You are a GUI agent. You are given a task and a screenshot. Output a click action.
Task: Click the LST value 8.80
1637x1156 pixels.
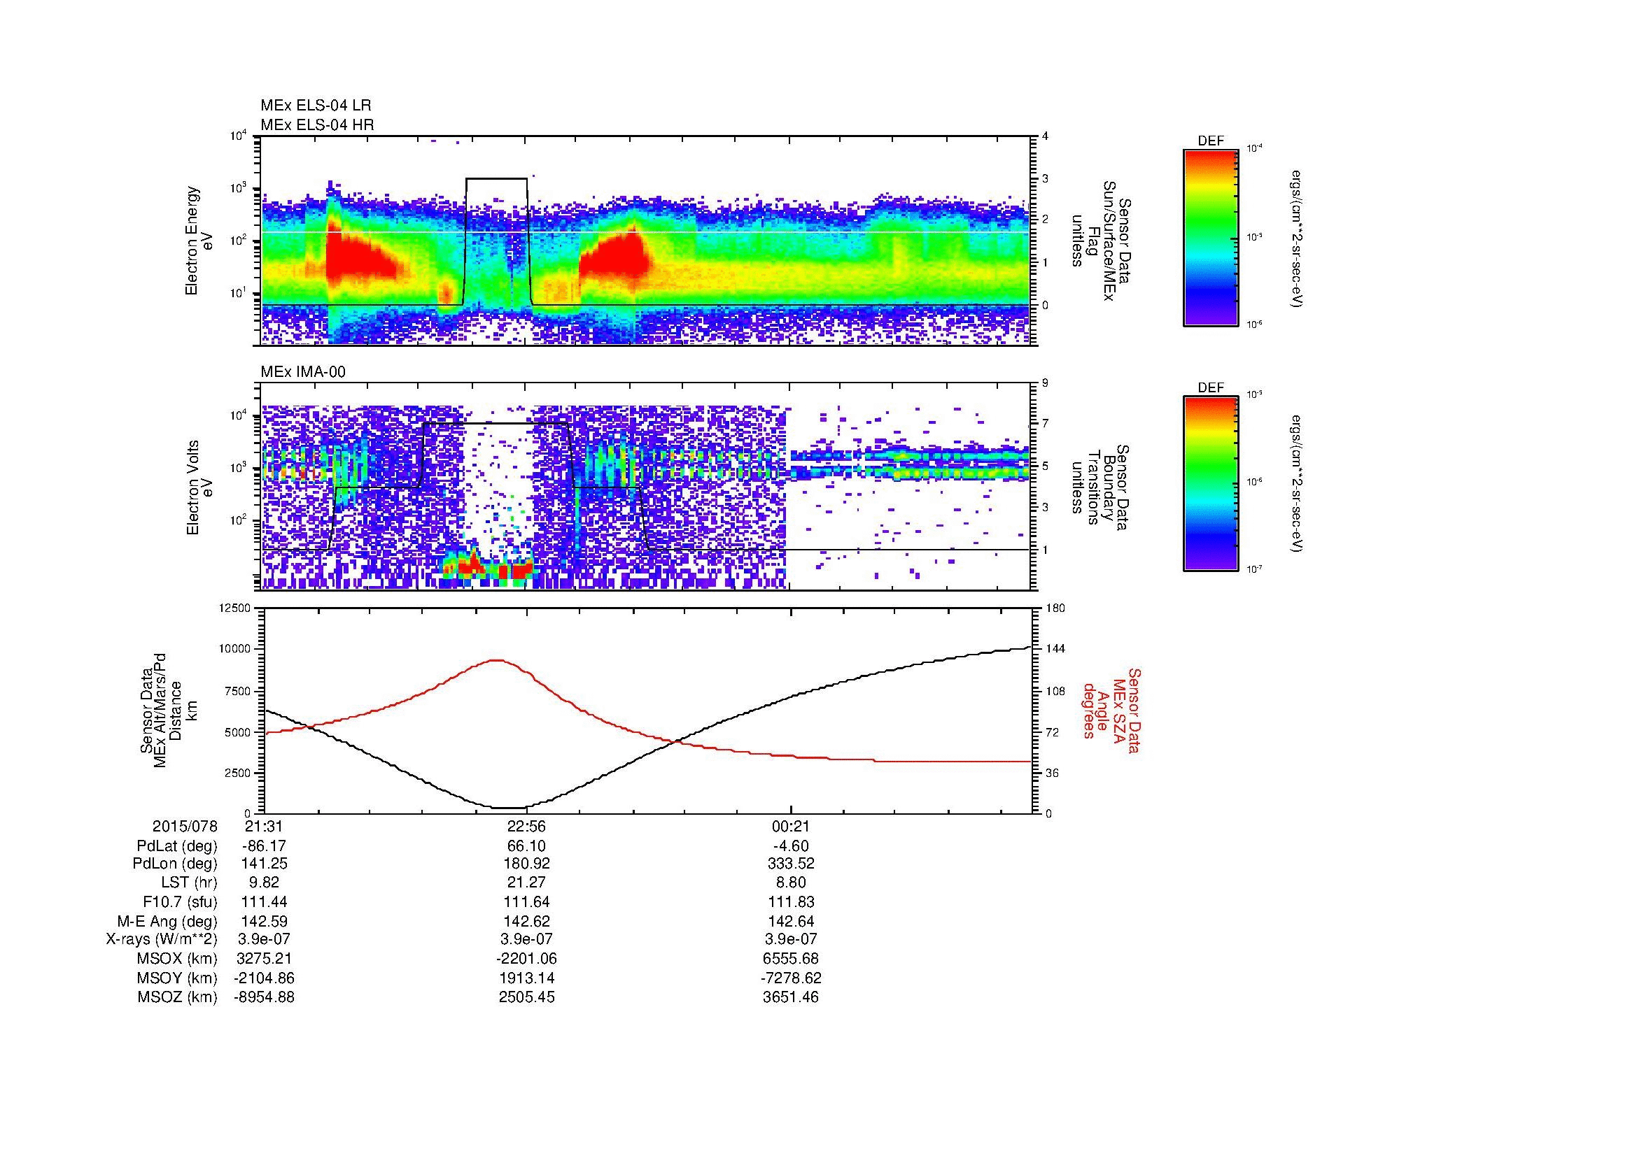[792, 883]
